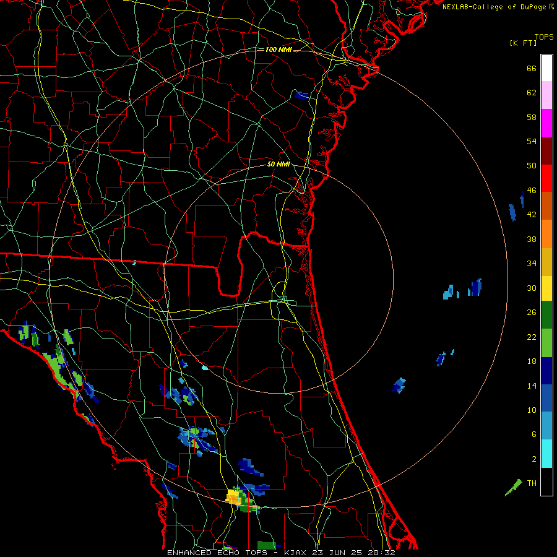The width and height of the screenshot is (557, 557).
Task: Click the 50 value on legend scale
Action: [x=532, y=166]
